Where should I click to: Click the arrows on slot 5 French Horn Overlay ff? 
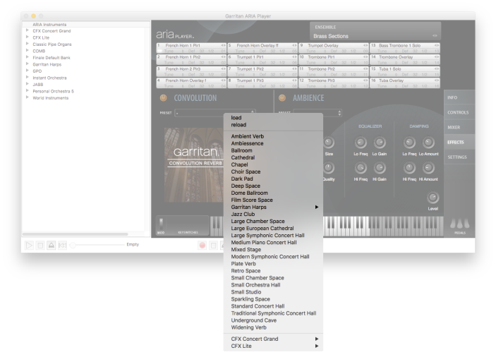[x=294, y=46]
